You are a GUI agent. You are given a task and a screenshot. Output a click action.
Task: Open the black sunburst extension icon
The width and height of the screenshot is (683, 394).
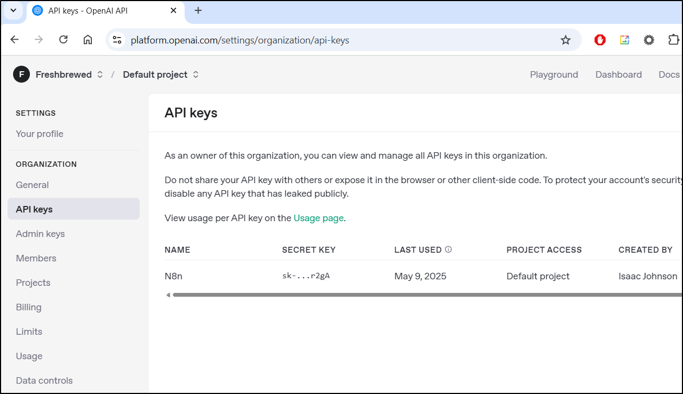click(649, 40)
